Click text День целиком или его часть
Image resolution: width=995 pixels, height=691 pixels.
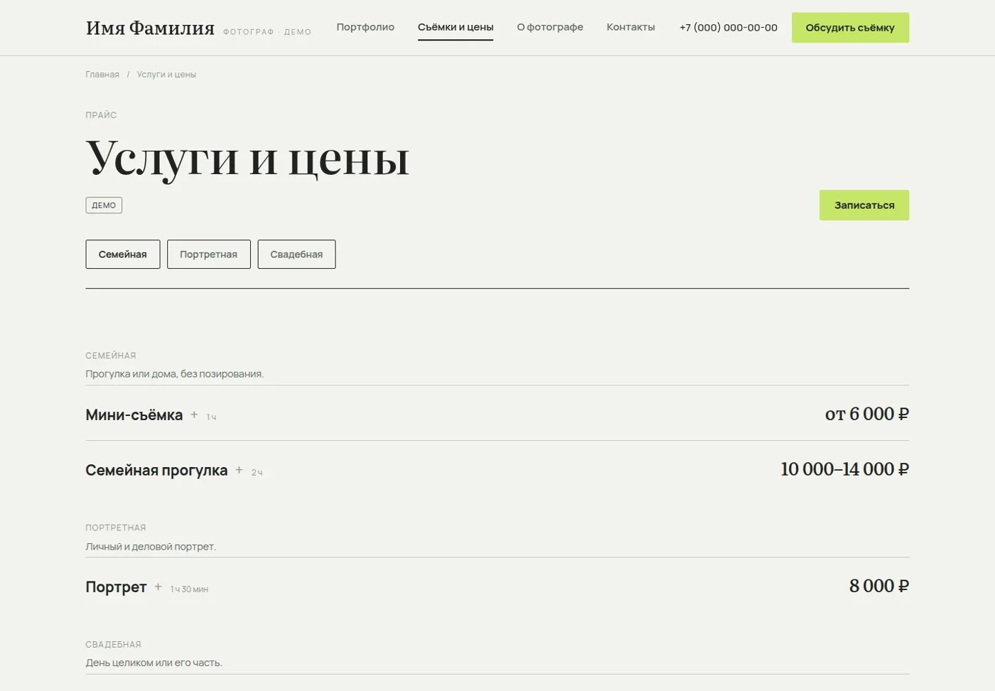pos(154,663)
